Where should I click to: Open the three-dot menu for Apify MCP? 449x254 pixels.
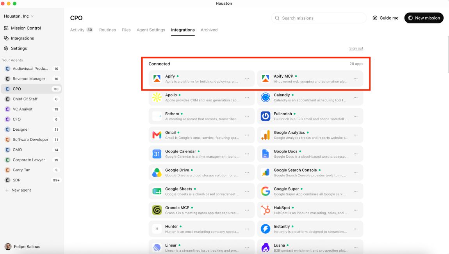coord(355,79)
